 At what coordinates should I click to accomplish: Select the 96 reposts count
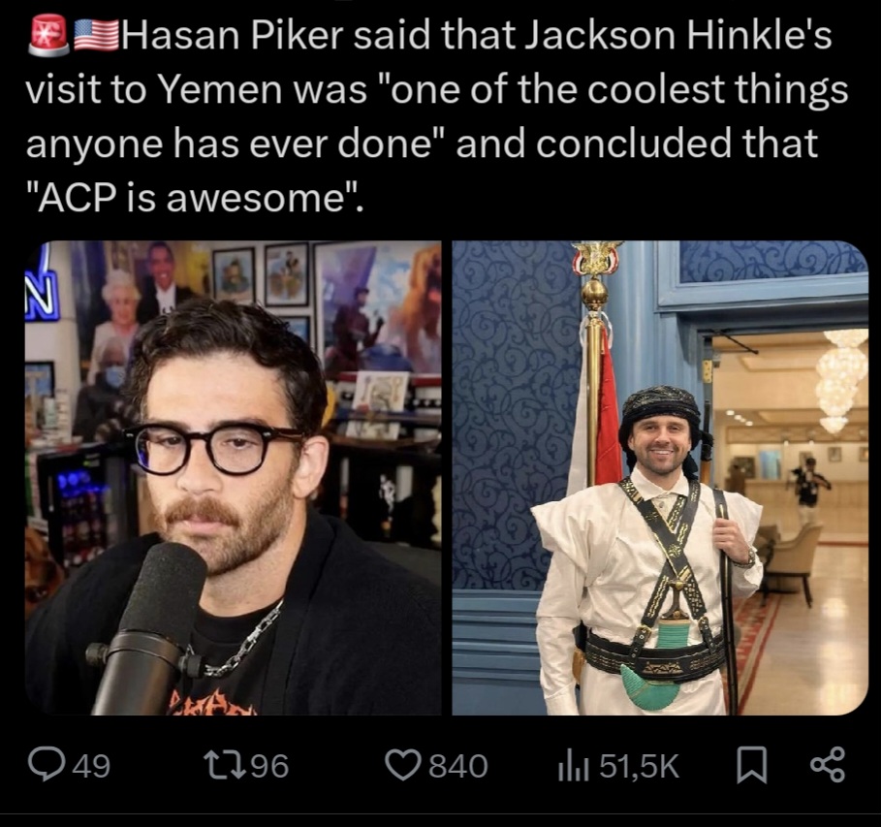click(x=268, y=766)
